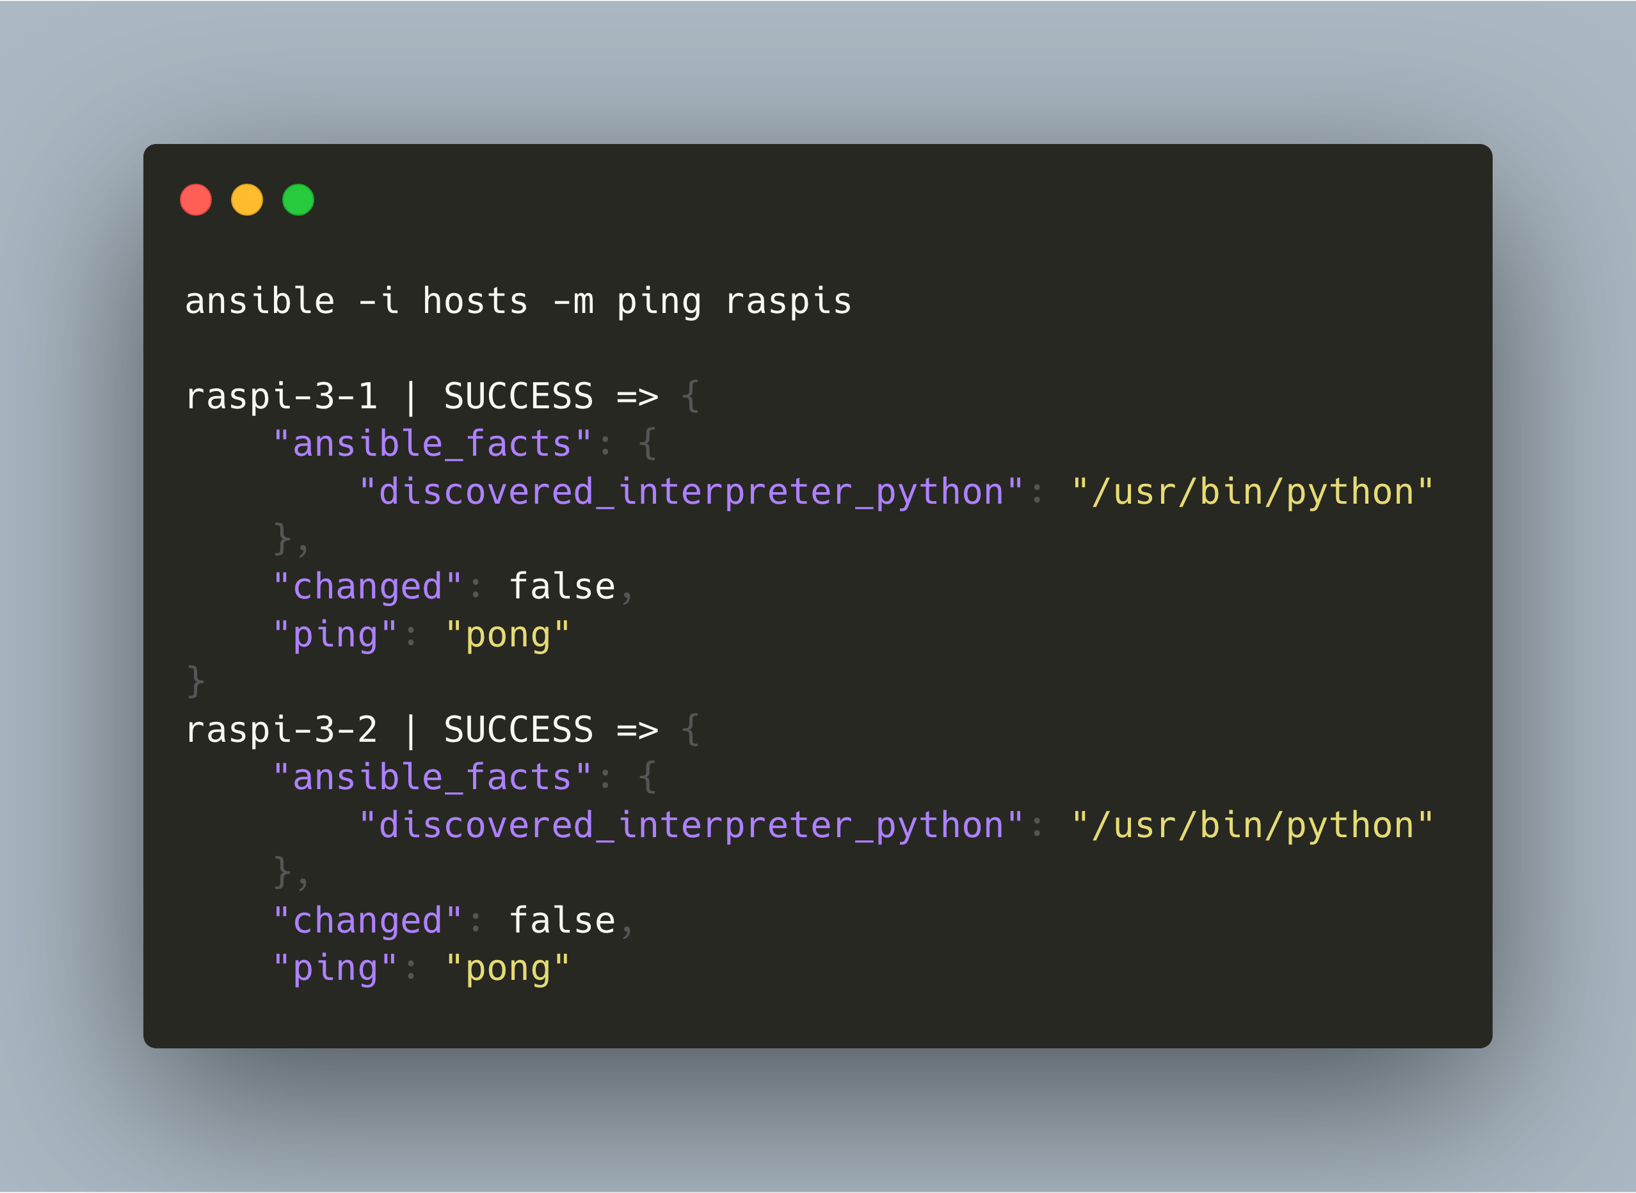Click the false value under raspi-3-1

562,586
